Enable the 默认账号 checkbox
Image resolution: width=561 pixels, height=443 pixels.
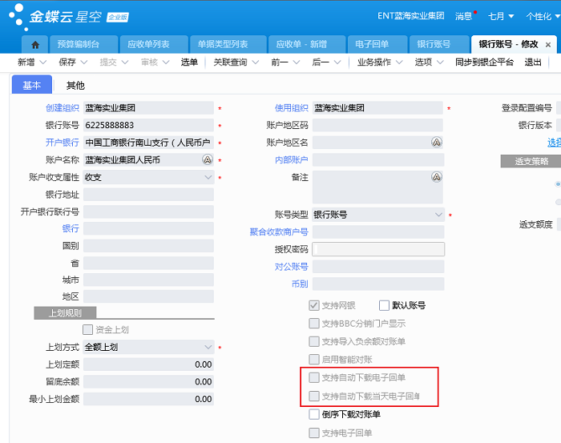(384, 305)
